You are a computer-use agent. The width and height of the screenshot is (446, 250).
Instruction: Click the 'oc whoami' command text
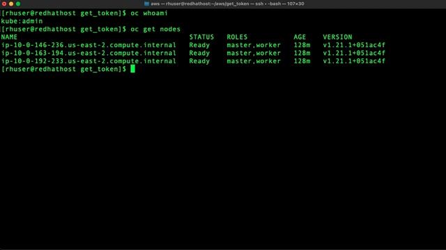click(149, 13)
